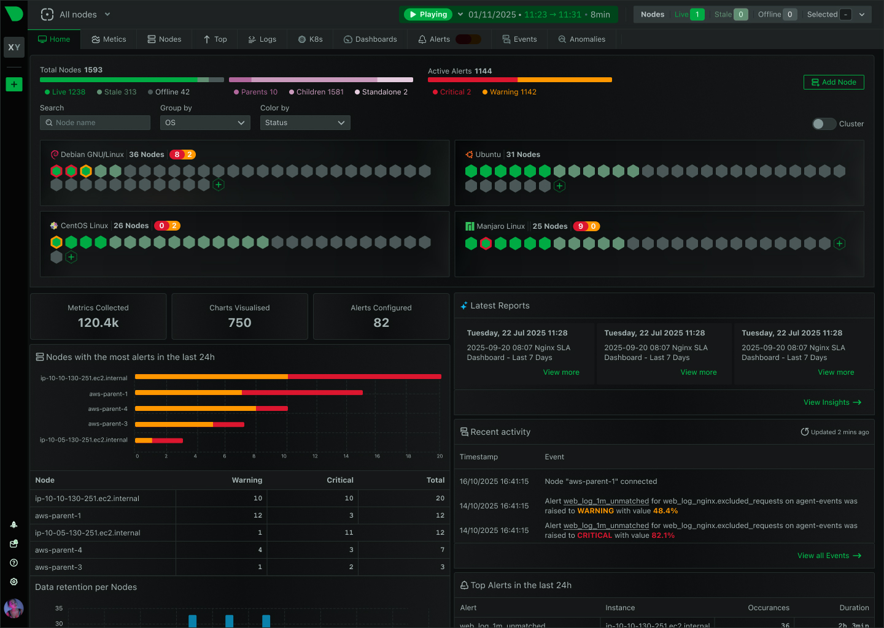Expand the All nodes room selector
This screenshot has height=628, width=884.
pos(77,15)
